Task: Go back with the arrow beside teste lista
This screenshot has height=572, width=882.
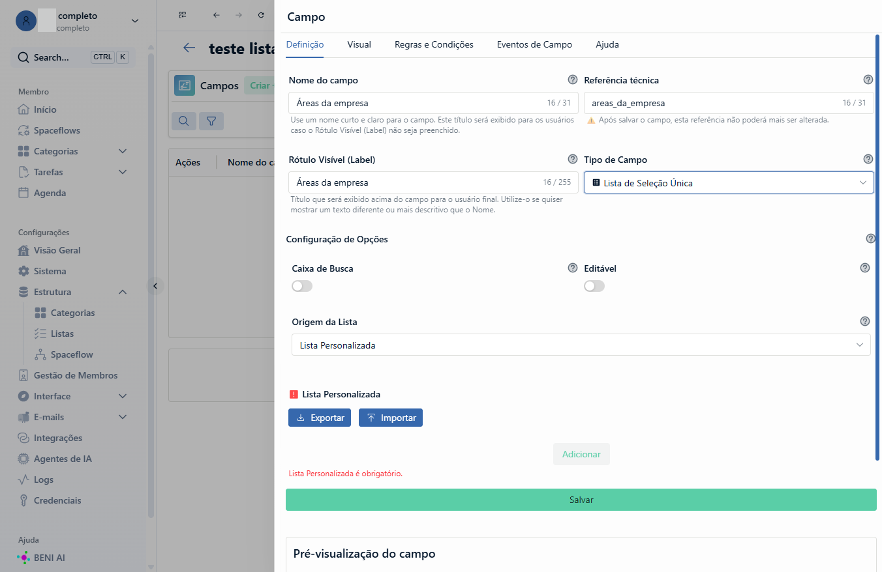Action: click(189, 48)
